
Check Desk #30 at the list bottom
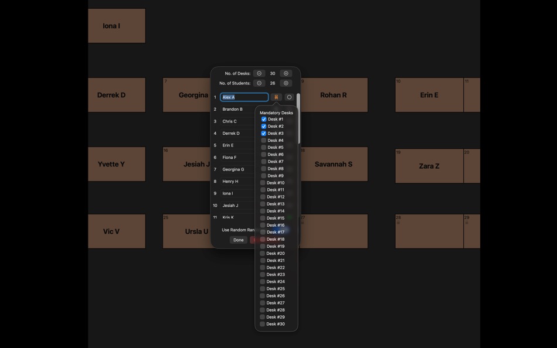click(x=262, y=323)
